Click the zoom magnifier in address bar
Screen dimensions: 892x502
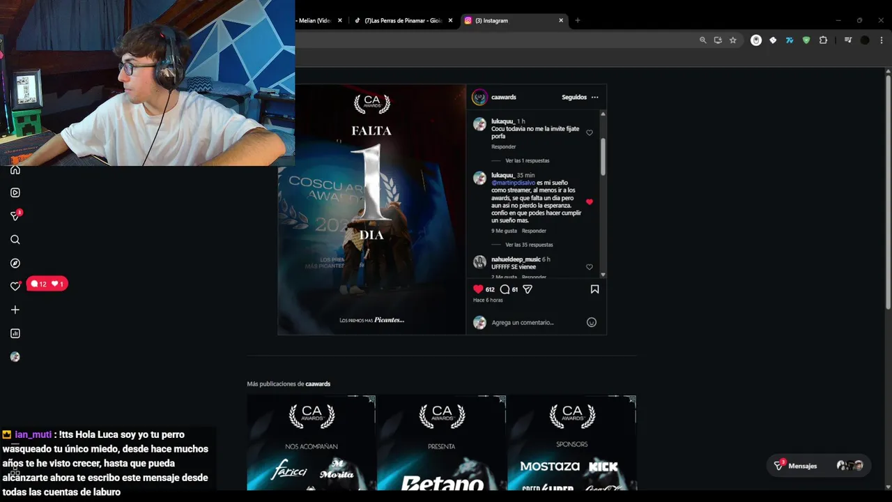702,40
